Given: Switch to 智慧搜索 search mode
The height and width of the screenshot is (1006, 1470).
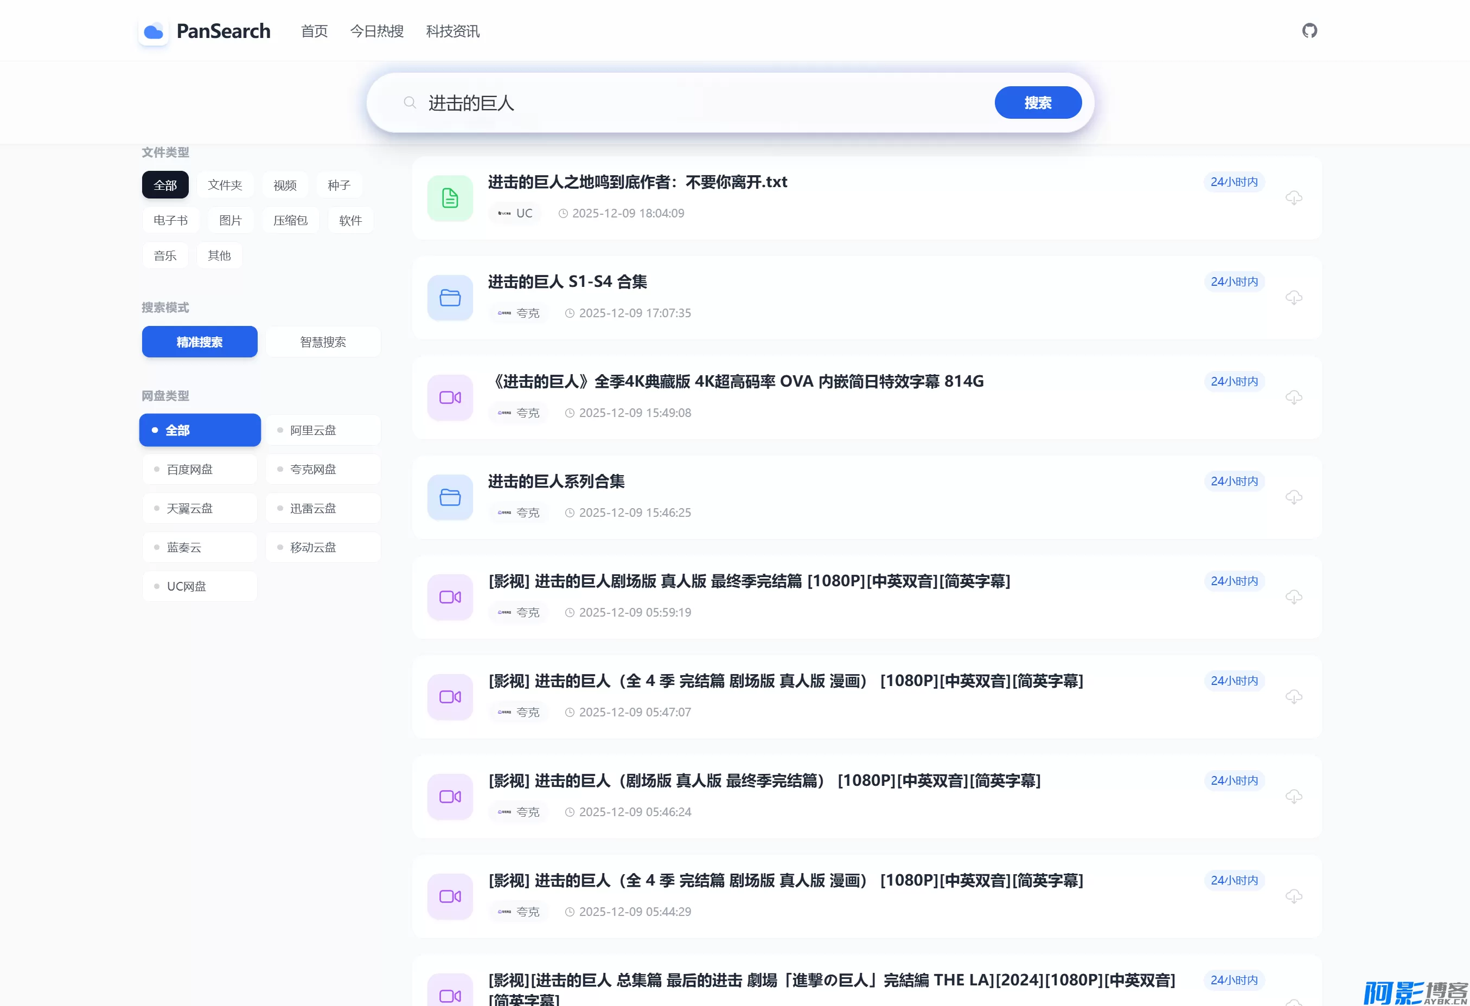Looking at the screenshot, I should [323, 342].
